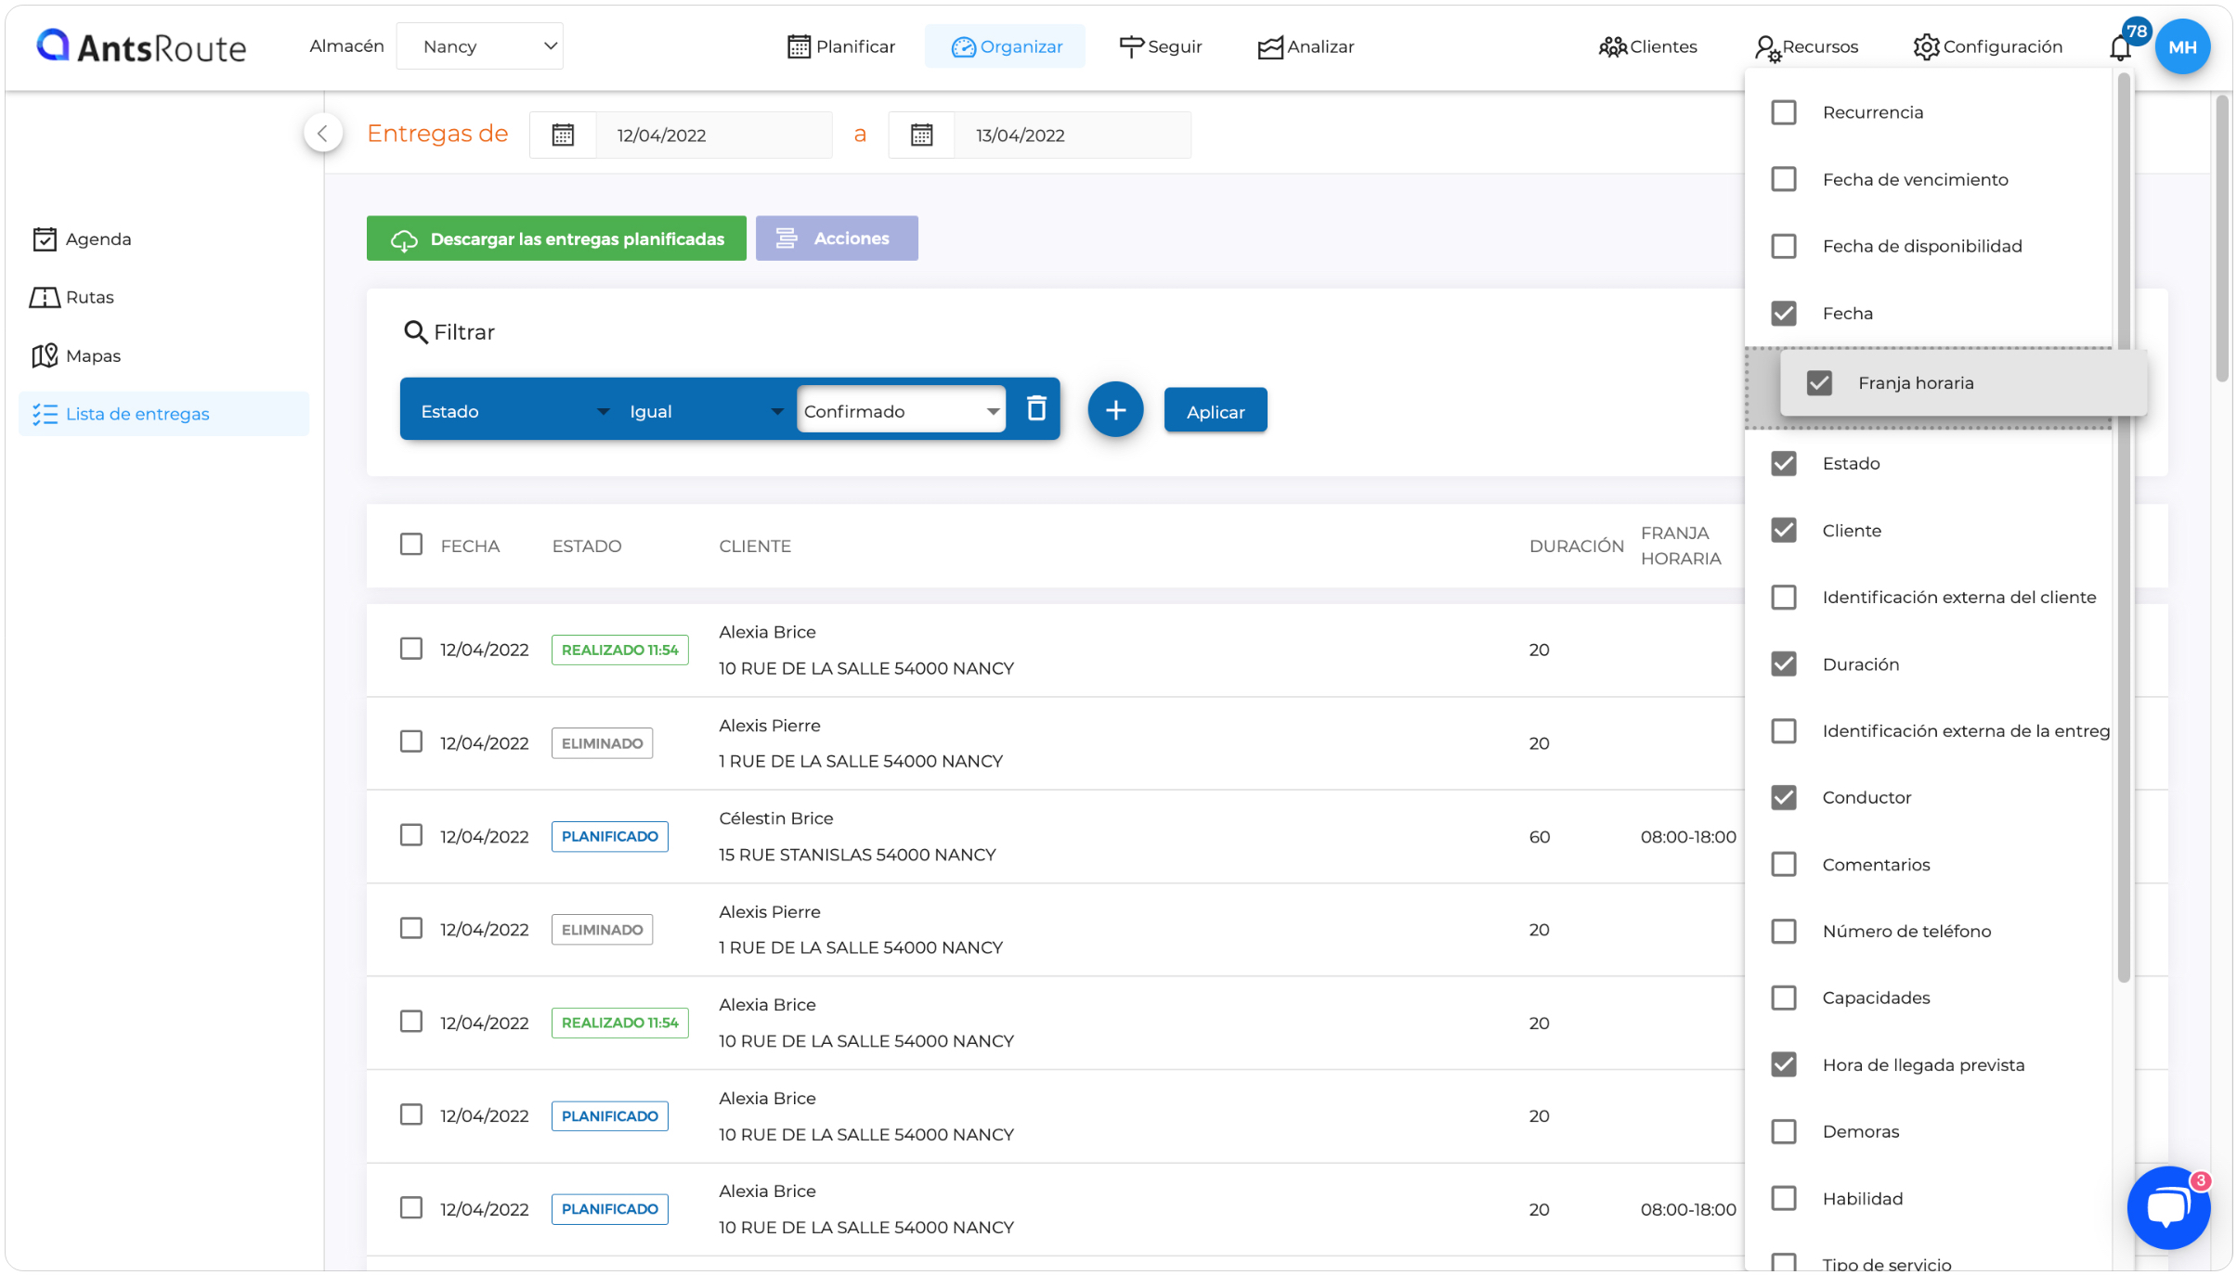Click Descargar las entregas planificadas button
This screenshot has height=1275, width=2237.
pyautogui.click(x=556, y=238)
